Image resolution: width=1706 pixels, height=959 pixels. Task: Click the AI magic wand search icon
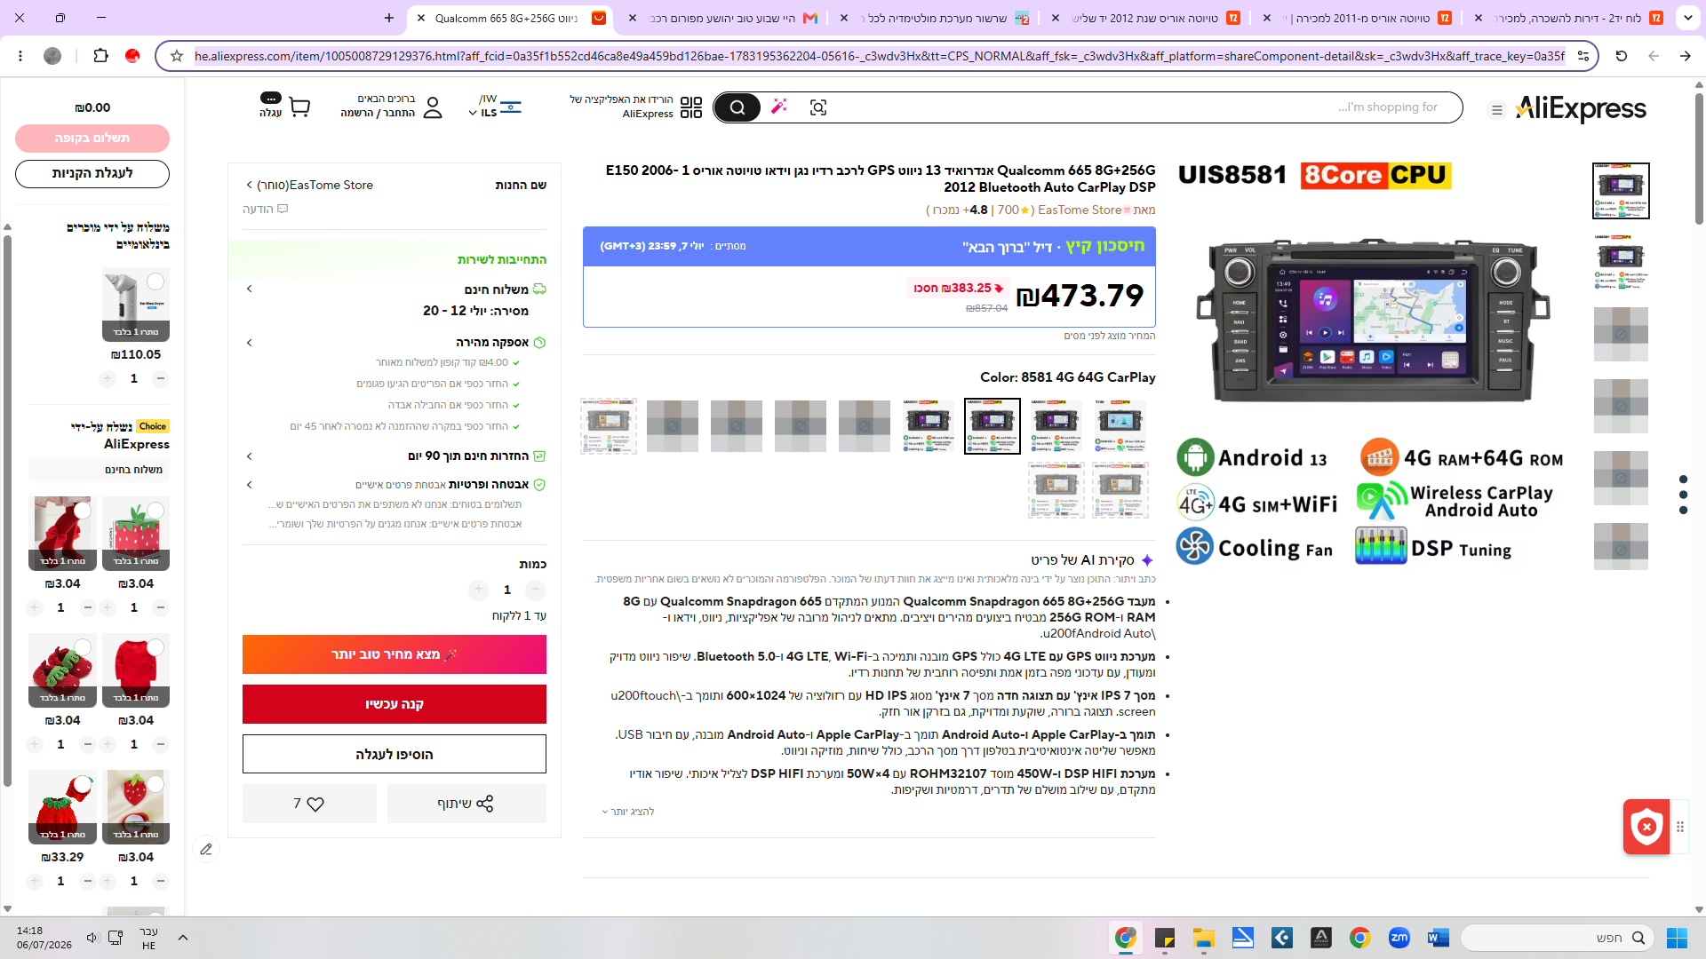point(779,107)
